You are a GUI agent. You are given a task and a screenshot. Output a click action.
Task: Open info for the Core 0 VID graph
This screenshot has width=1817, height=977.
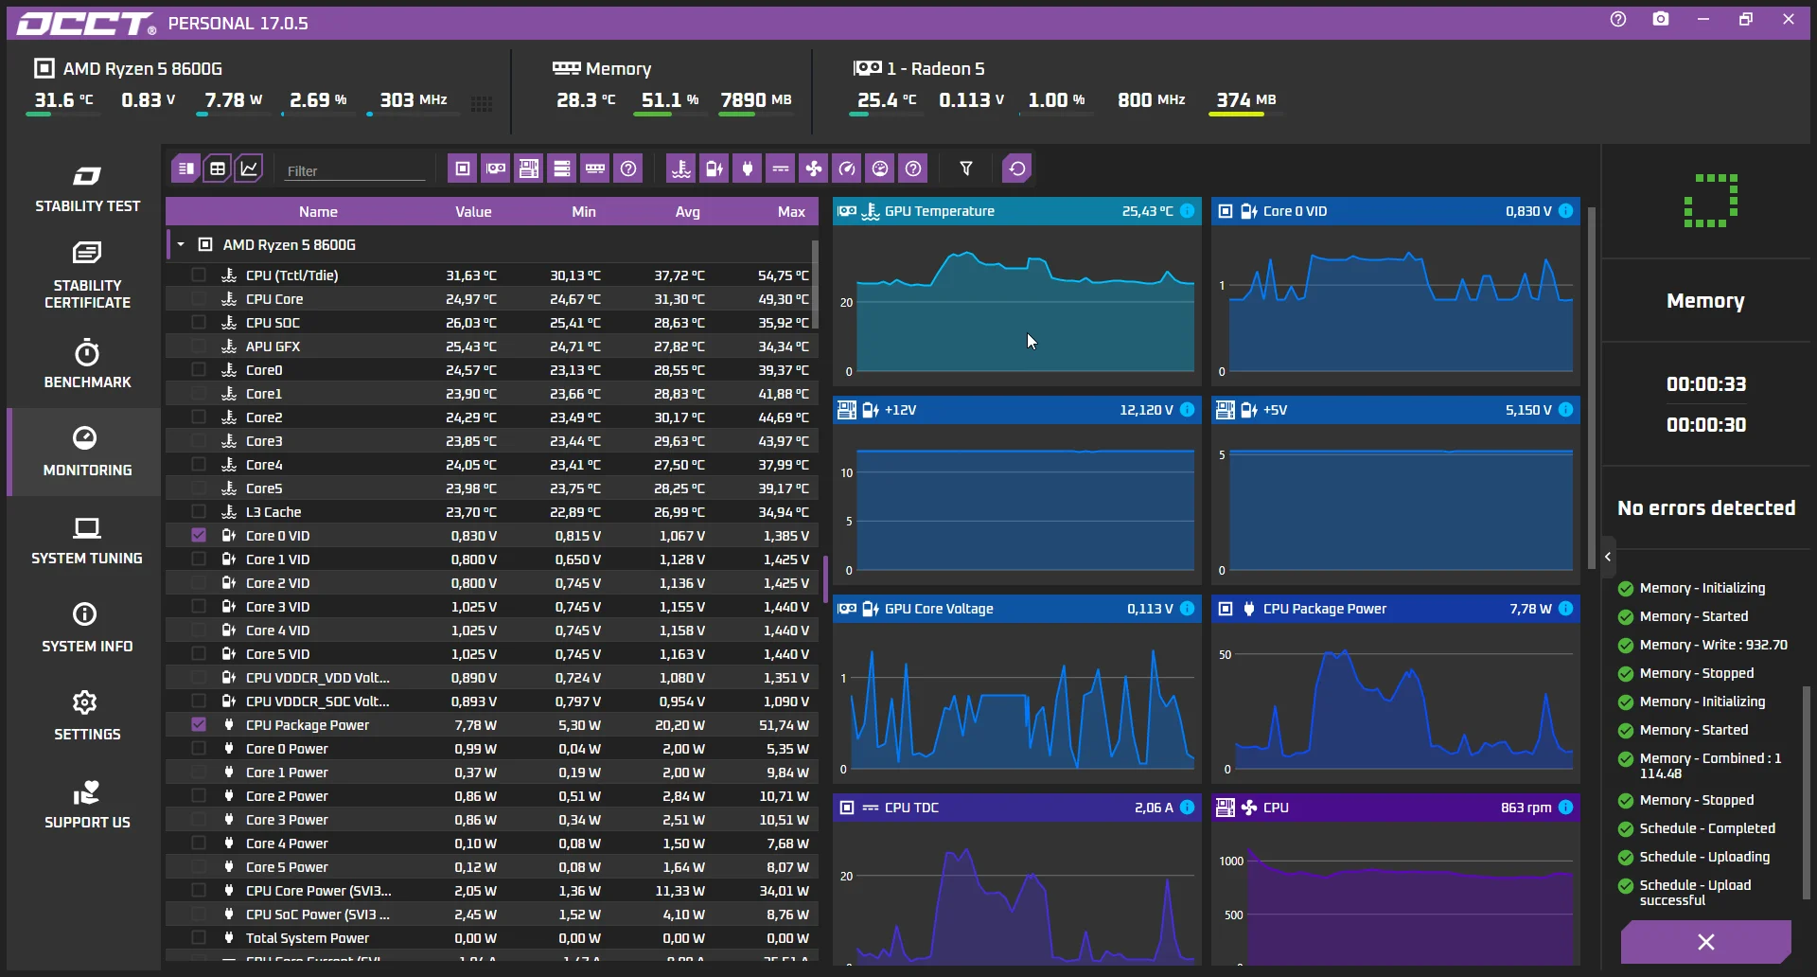[1566, 211]
